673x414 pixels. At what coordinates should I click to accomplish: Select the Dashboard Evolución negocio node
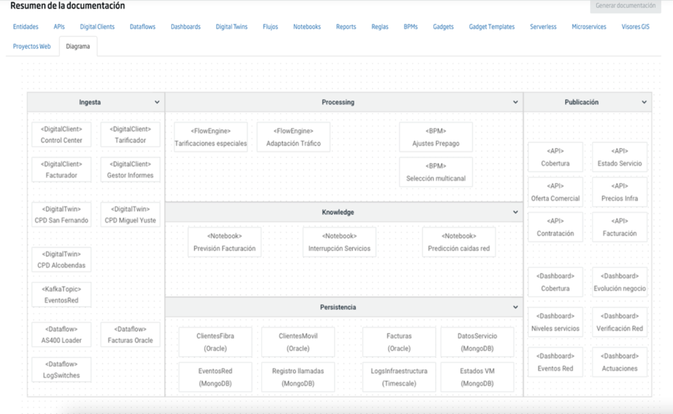pos(620,283)
